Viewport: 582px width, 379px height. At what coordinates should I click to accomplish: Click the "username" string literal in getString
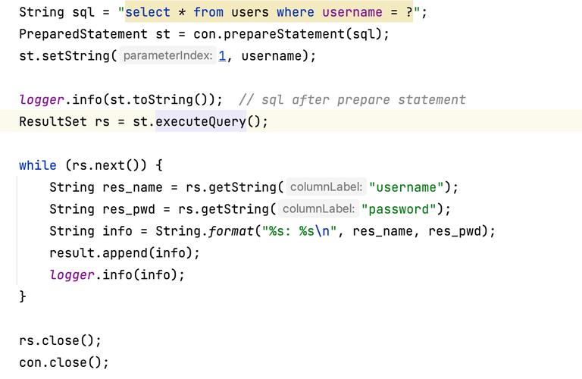[x=406, y=187]
